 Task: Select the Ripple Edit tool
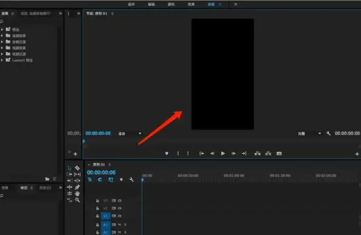click(69, 187)
